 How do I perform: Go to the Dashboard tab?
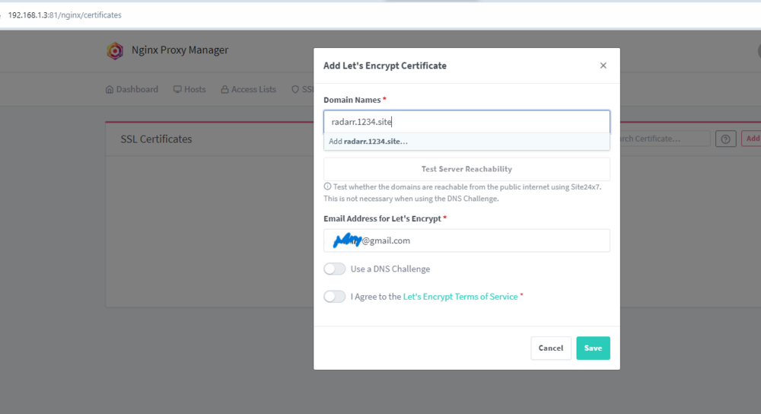(x=132, y=89)
